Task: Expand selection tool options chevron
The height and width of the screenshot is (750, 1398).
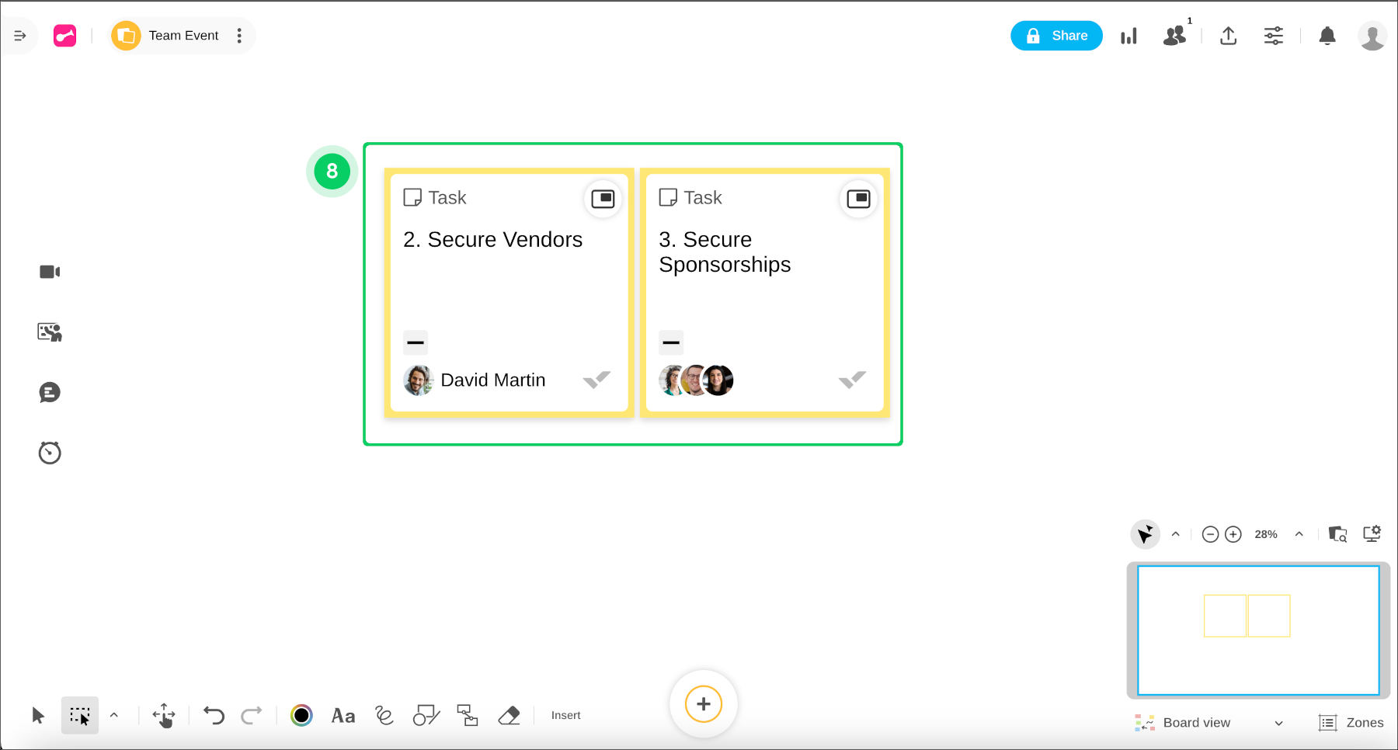Action: [114, 715]
